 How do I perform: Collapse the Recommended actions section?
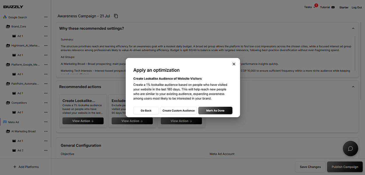point(353,87)
